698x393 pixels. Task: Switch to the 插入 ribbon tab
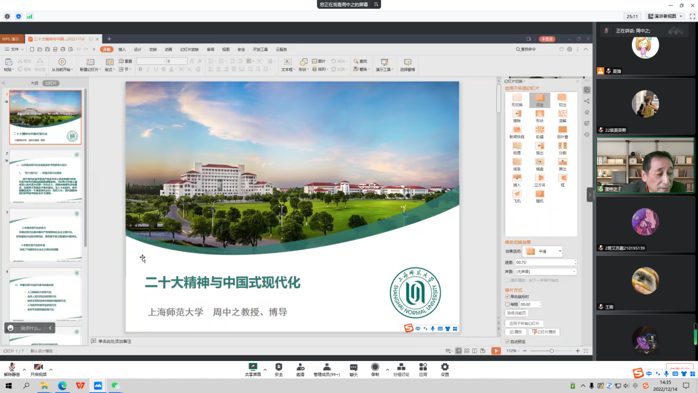[122, 50]
